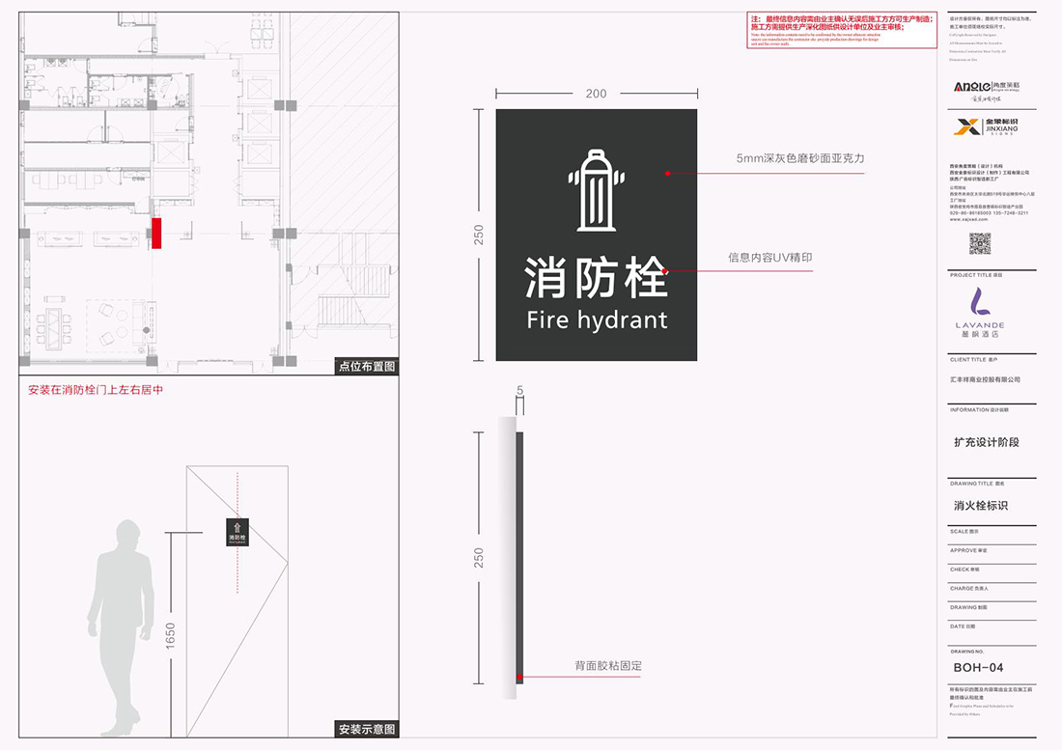This screenshot has width=1062, height=751.
Task: Select the 5mm深灰色磨砂面亚克力 material annotation
Action: tap(800, 158)
